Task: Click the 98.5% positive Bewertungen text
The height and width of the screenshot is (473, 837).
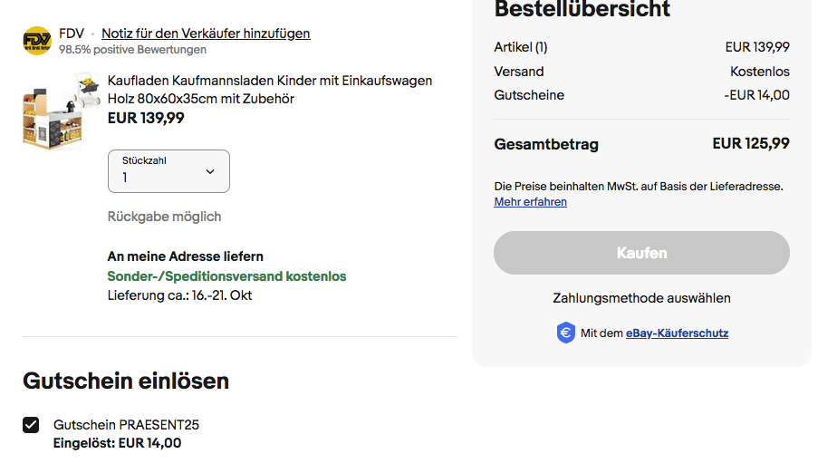Action: [x=132, y=50]
